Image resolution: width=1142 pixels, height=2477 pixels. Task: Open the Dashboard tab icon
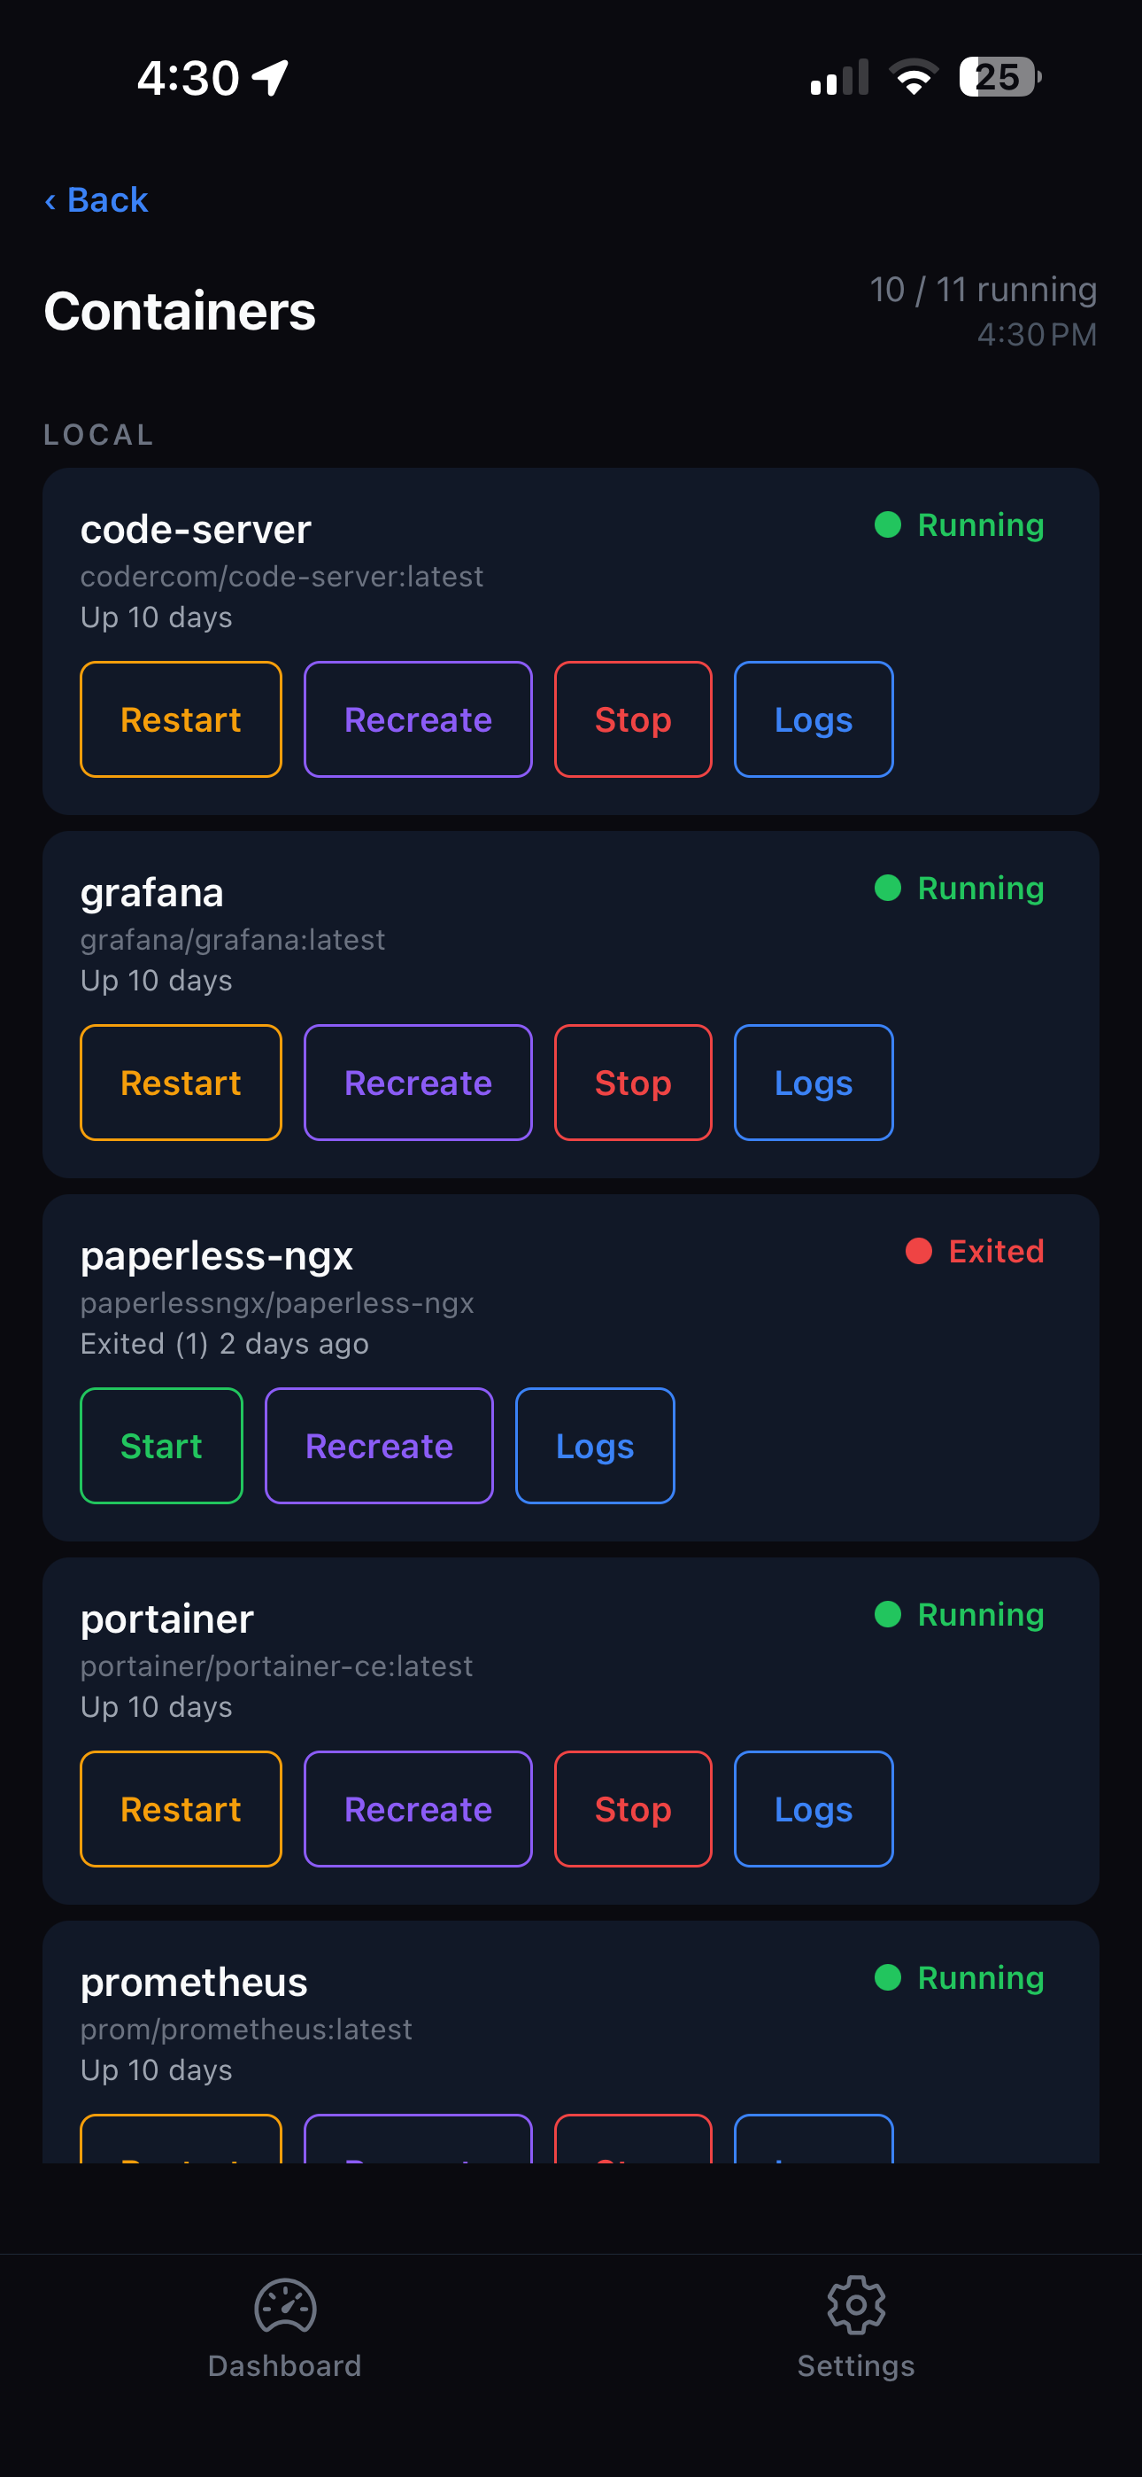pos(284,2308)
